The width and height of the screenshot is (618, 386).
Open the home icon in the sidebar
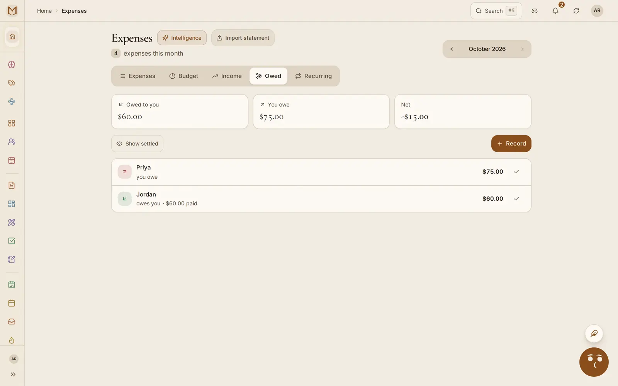tap(12, 37)
